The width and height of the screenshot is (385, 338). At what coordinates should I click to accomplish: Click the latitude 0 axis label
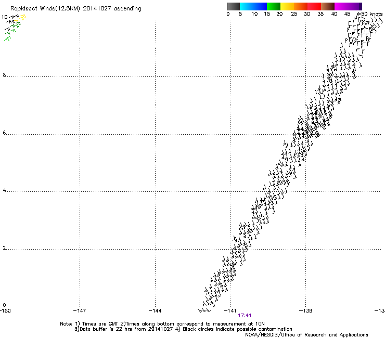[4, 305]
